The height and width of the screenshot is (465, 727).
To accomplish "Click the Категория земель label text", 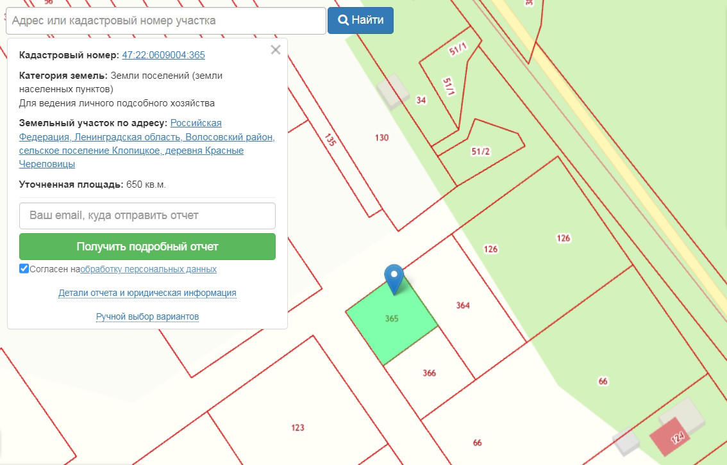I will coord(63,76).
